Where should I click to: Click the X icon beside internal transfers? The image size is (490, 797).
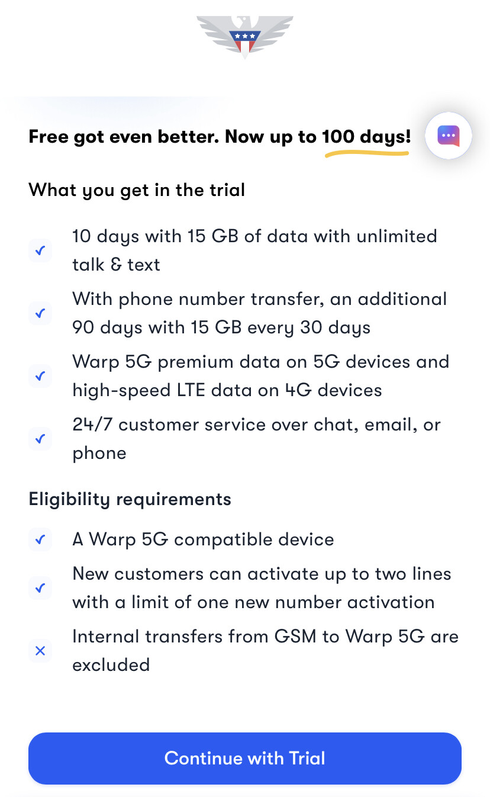pos(40,651)
